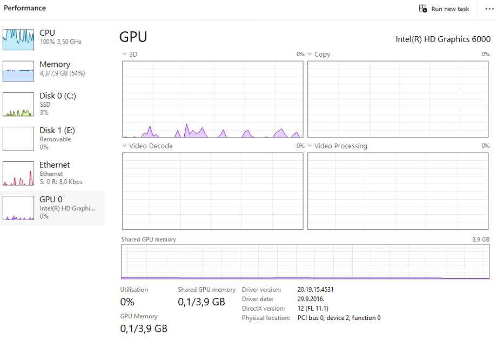Click the Run new task icon
The image size is (497, 341).
424,9
